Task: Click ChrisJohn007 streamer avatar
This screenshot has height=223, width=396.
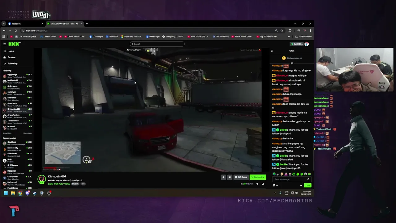Action: (x=41, y=179)
